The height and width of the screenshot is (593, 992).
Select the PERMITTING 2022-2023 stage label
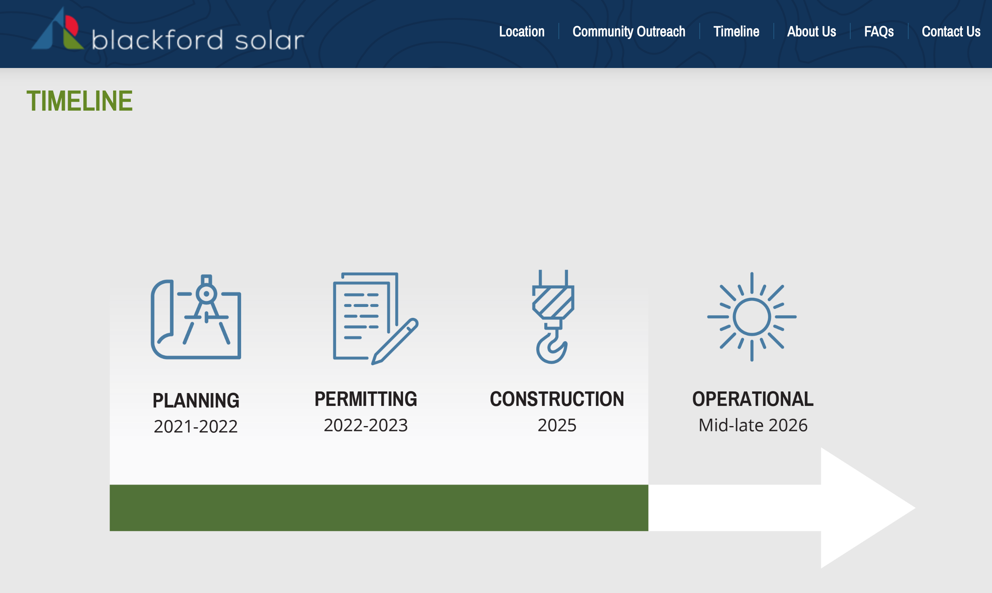366,412
